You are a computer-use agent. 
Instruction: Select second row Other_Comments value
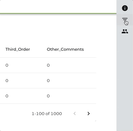48,81
